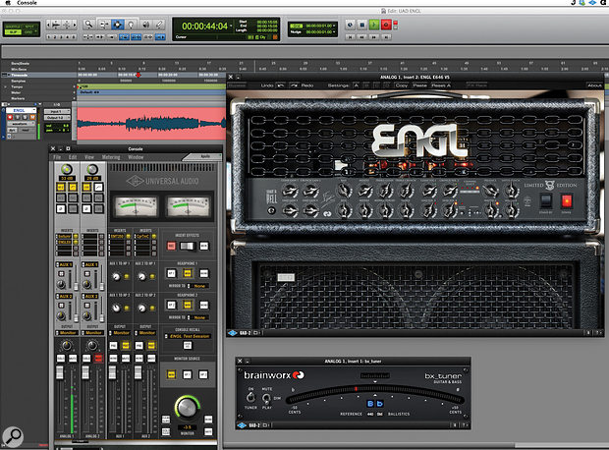Click the Record button in transport
The width and height of the screenshot is (609, 450).
386,25
